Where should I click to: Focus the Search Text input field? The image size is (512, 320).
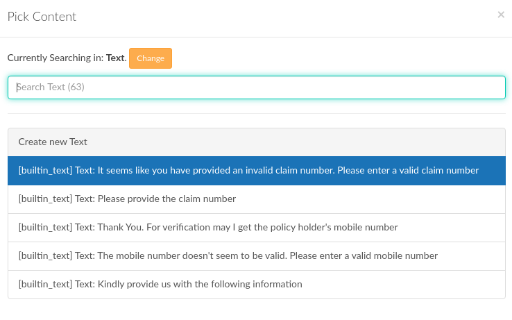point(257,87)
